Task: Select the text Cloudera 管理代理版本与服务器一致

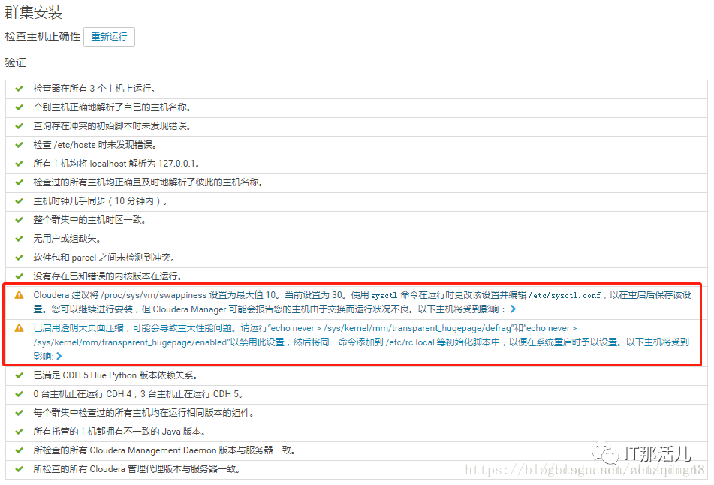Action: [164, 469]
